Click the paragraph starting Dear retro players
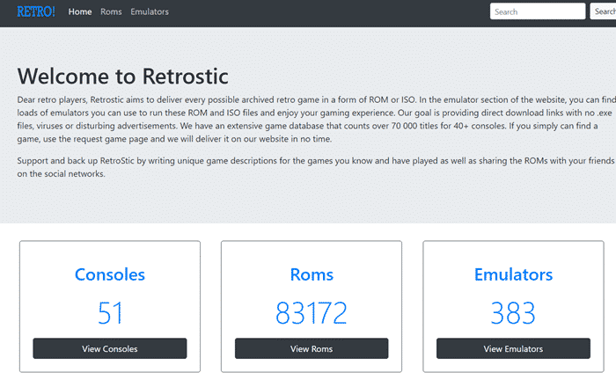616x380 pixels. point(316,120)
